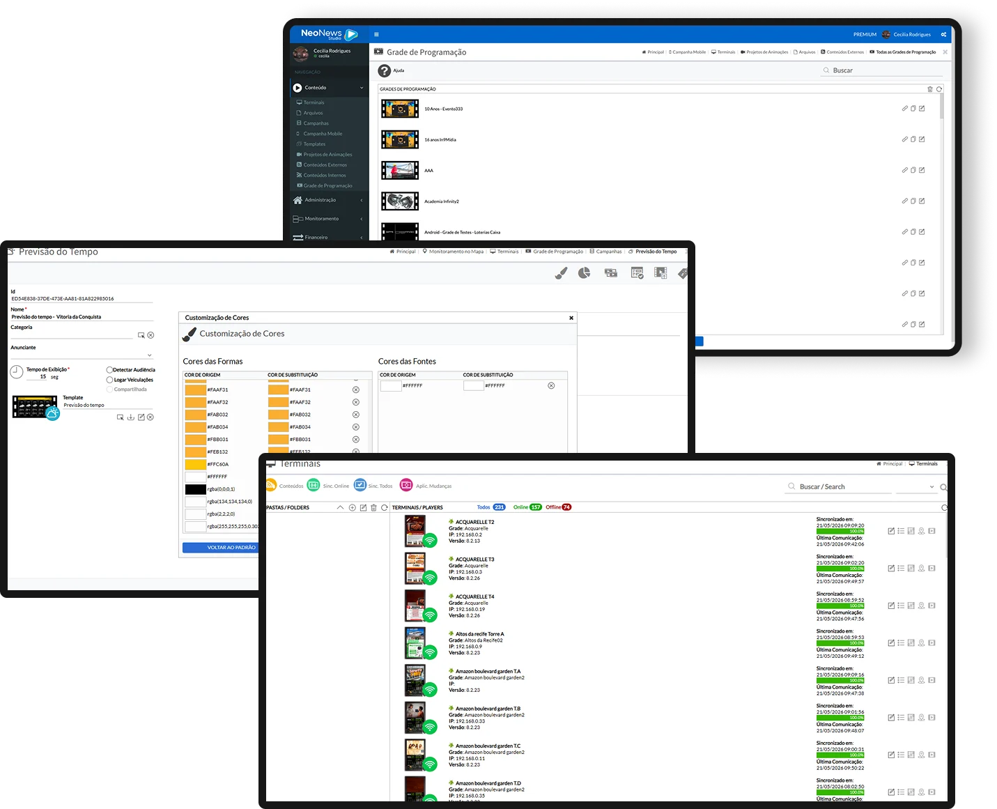The image size is (997, 809).
Task: Enable the Detectar Audiência option
Action: pyautogui.click(x=109, y=370)
